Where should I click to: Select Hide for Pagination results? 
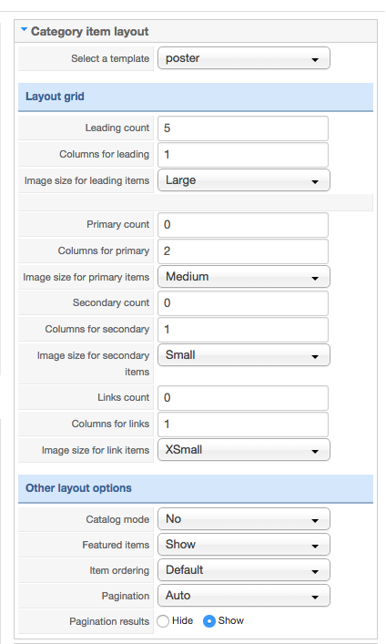(163, 621)
